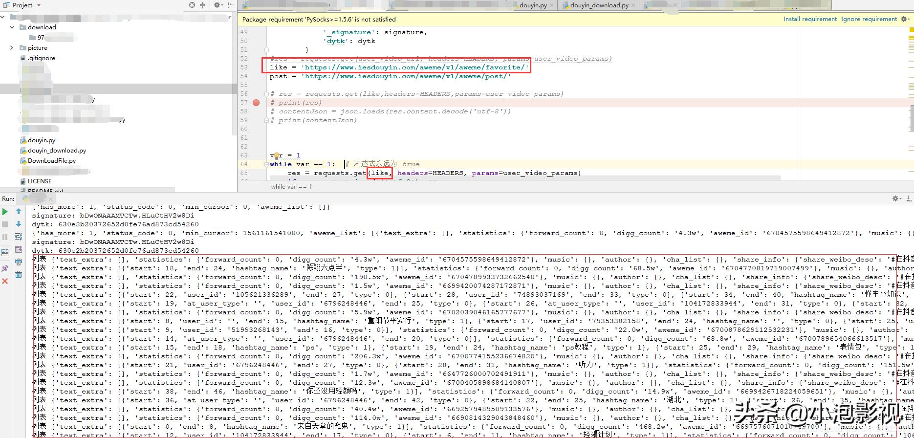Switch to the douyin_download.py tab
This screenshot has height=438, width=914.
coord(599,5)
